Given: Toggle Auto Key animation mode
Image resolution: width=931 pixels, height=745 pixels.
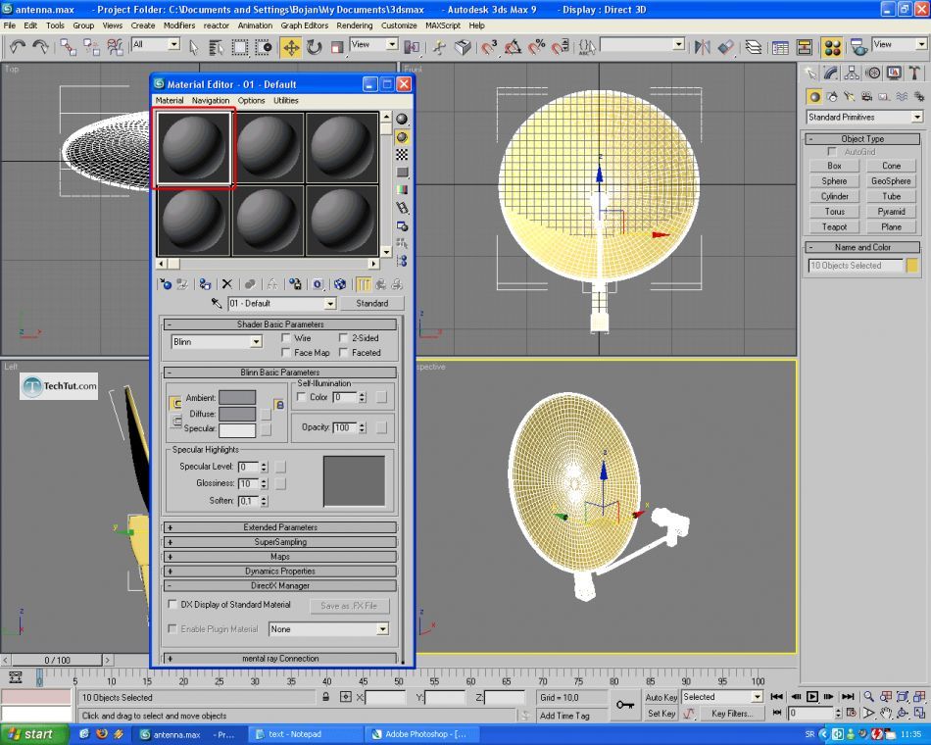Looking at the screenshot, I should click(661, 697).
